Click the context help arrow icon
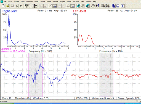This screenshot has width=141, height=104. pos(97,6)
